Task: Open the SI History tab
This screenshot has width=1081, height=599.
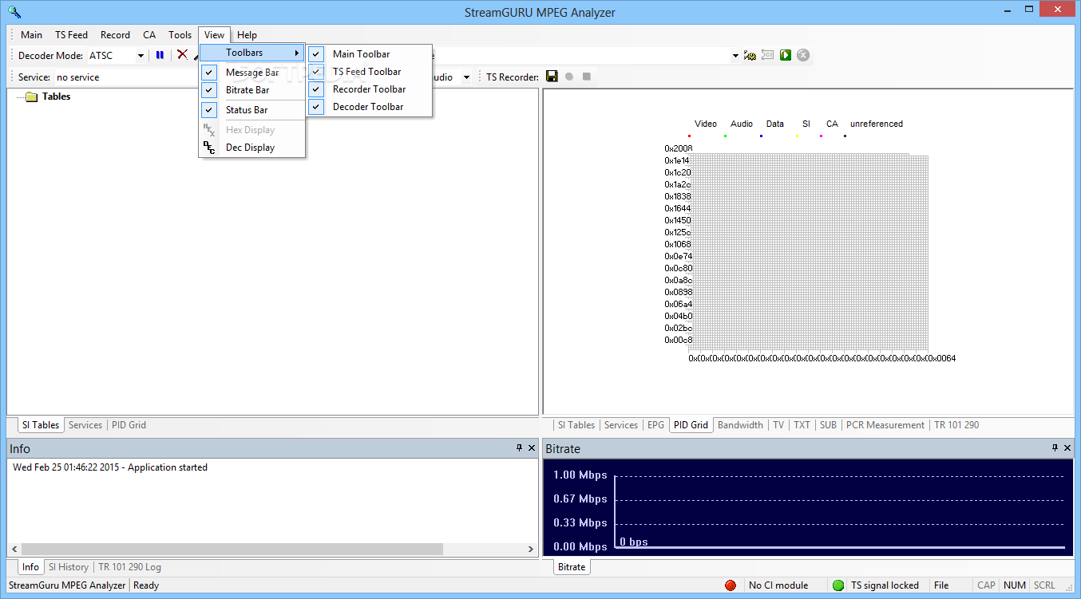Action: coord(69,567)
